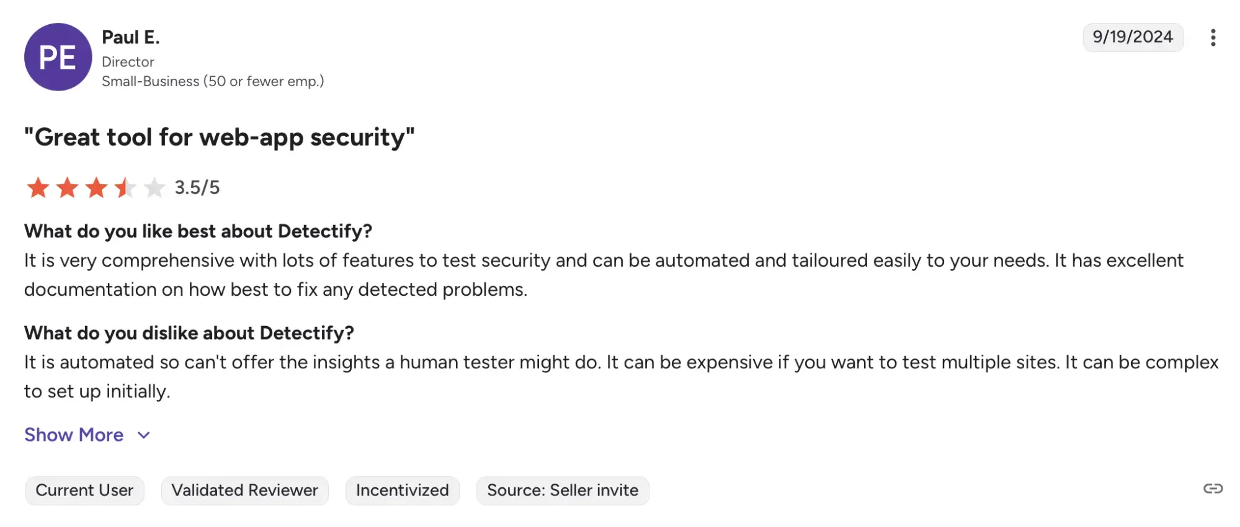Click the 3.5/5 rating score text
The width and height of the screenshot is (1240, 527).
coord(197,187)
